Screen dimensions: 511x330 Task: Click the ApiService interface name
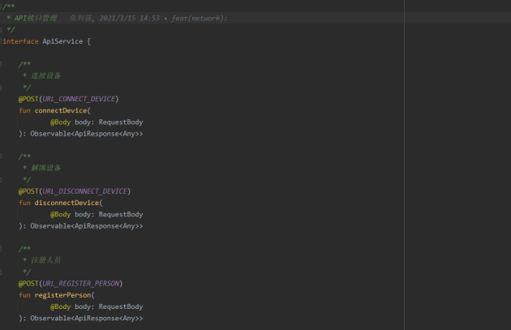point(62,41)
